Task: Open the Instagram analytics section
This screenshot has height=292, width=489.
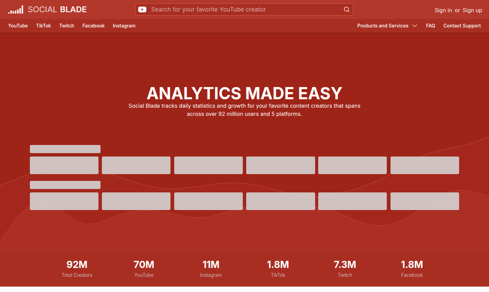Action: [124, 26]
